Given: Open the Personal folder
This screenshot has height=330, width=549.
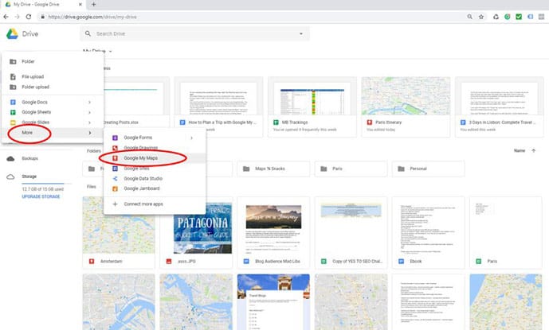Looking at the screenshot, I should [428, 169].
